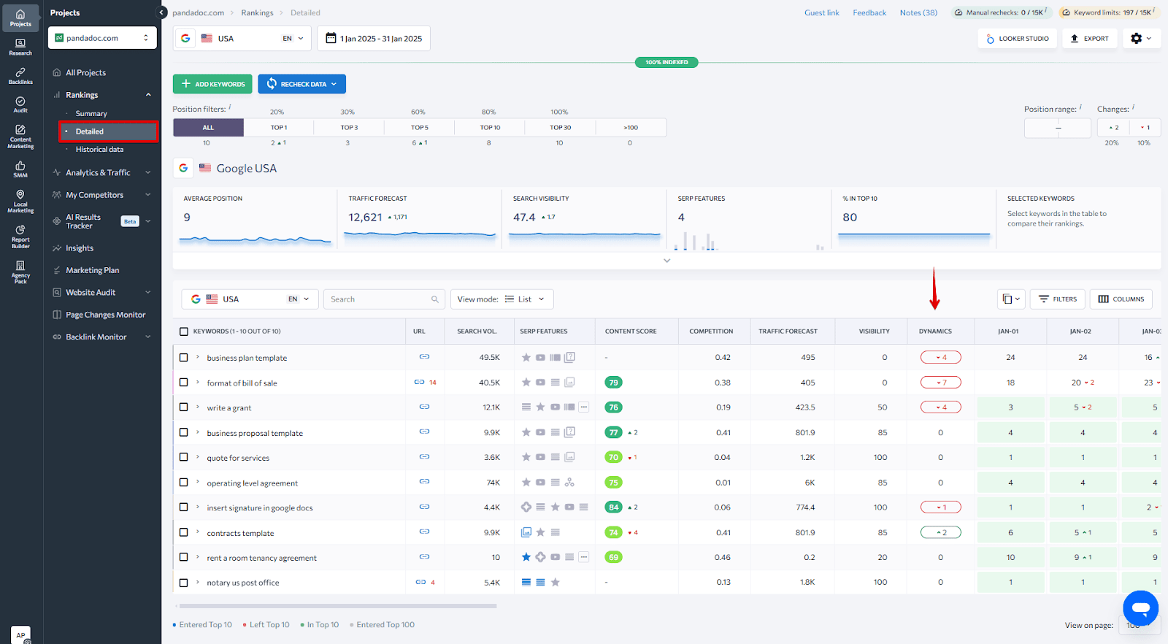Click the more SERP features icon for write a grant
The width and height of the screenshot is (1168, 644).
tap(583, 407)
